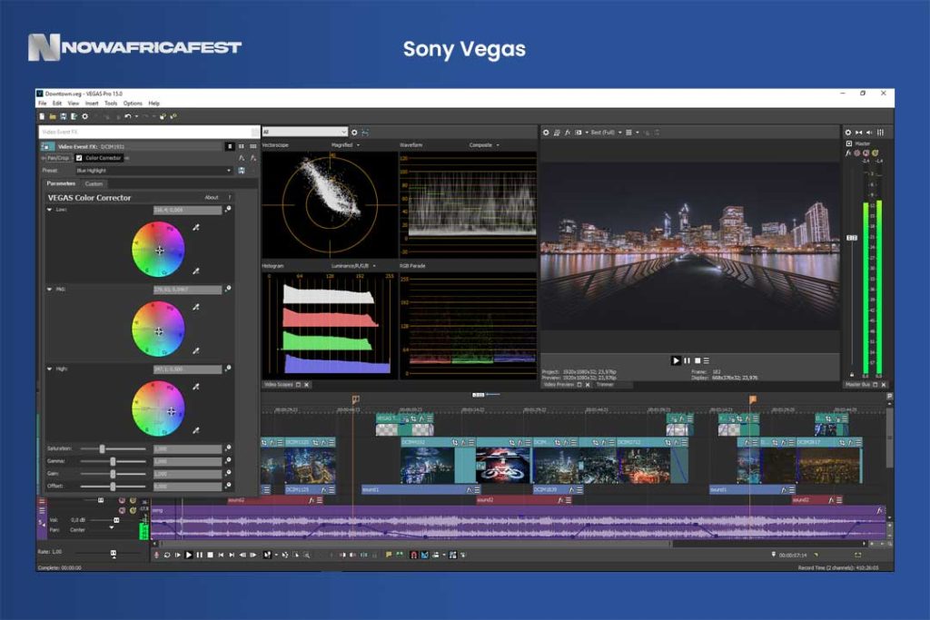This screenshot has height=620, width=930.
Task: Toggle Master bus dim output icon
Action: (859, 133)
